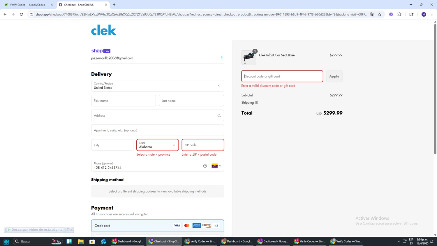This screenshot has height=246, width=437.
Task: Click the Shop Pay logo
Action: 101,51
